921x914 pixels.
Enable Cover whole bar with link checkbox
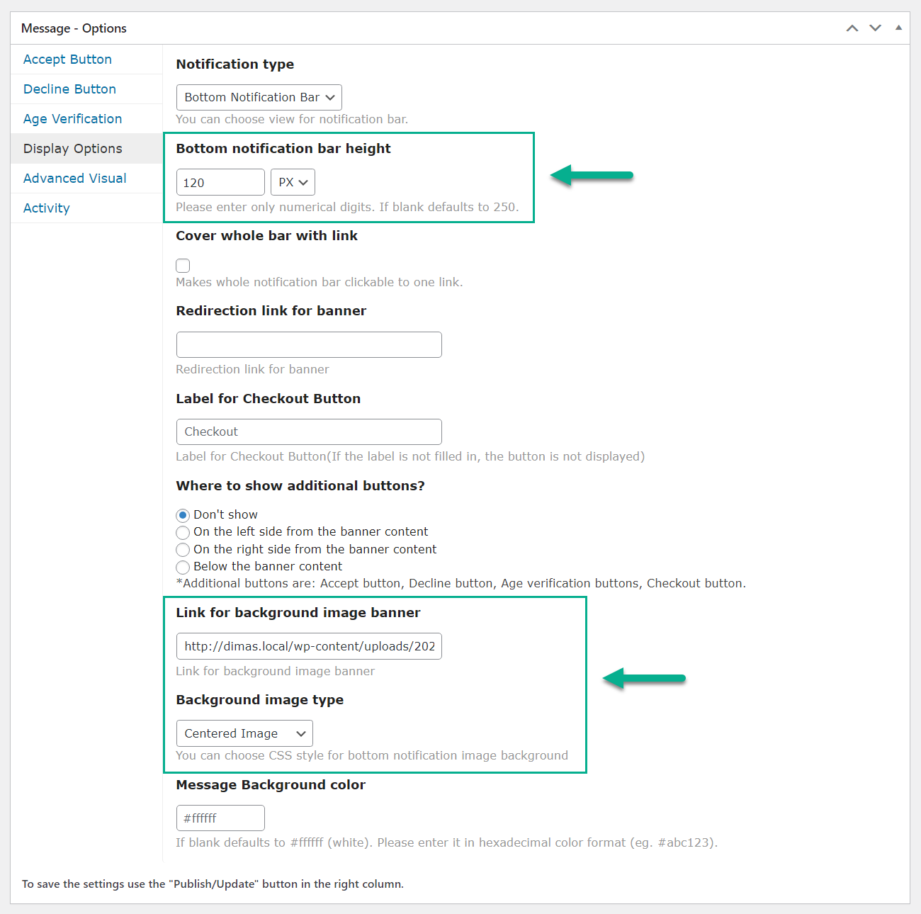(x=183, y=266)
